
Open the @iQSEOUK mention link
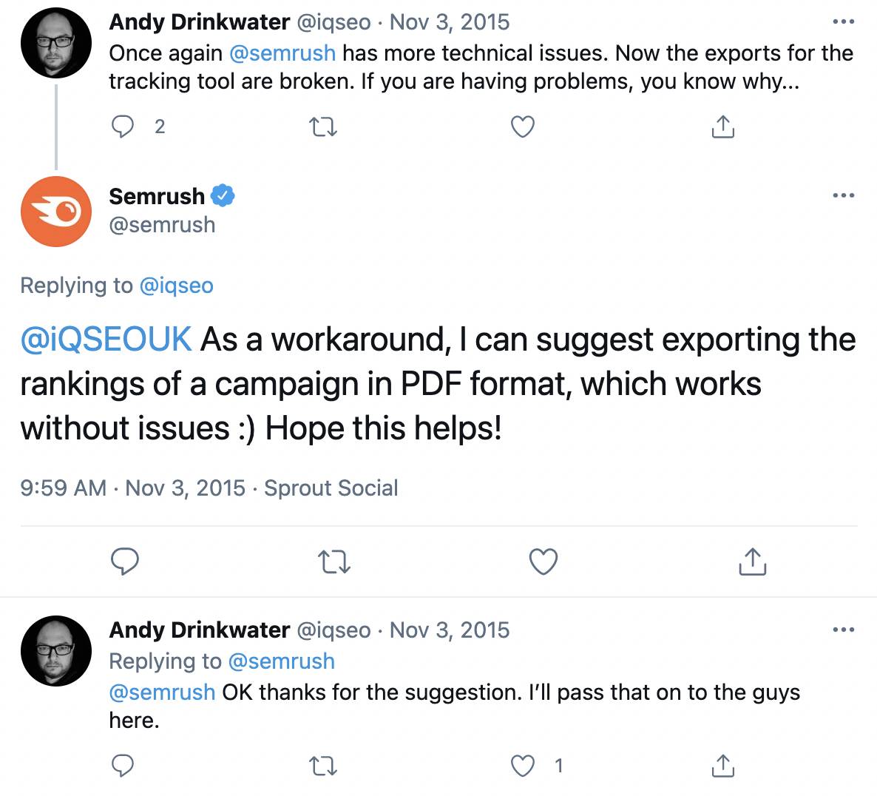(106, 340)
